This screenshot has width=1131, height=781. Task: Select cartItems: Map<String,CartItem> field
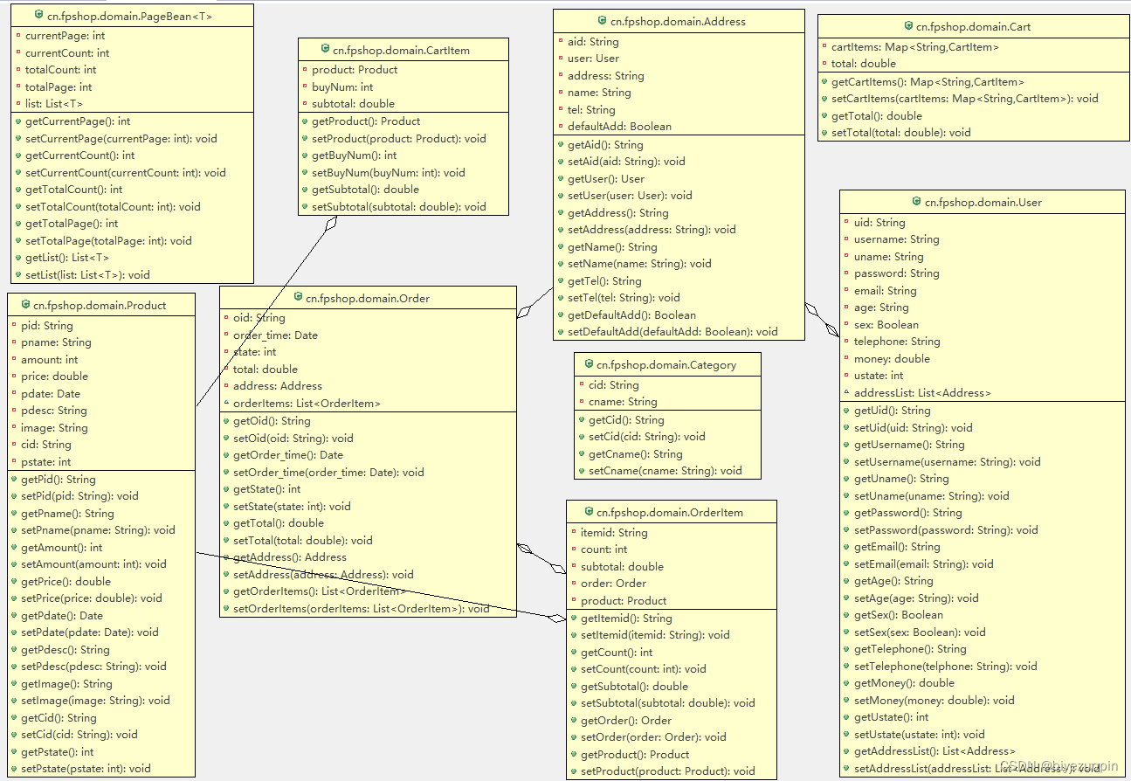[x=915, y=47]
